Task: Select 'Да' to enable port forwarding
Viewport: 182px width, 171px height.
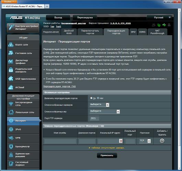Action: point(91,98)
